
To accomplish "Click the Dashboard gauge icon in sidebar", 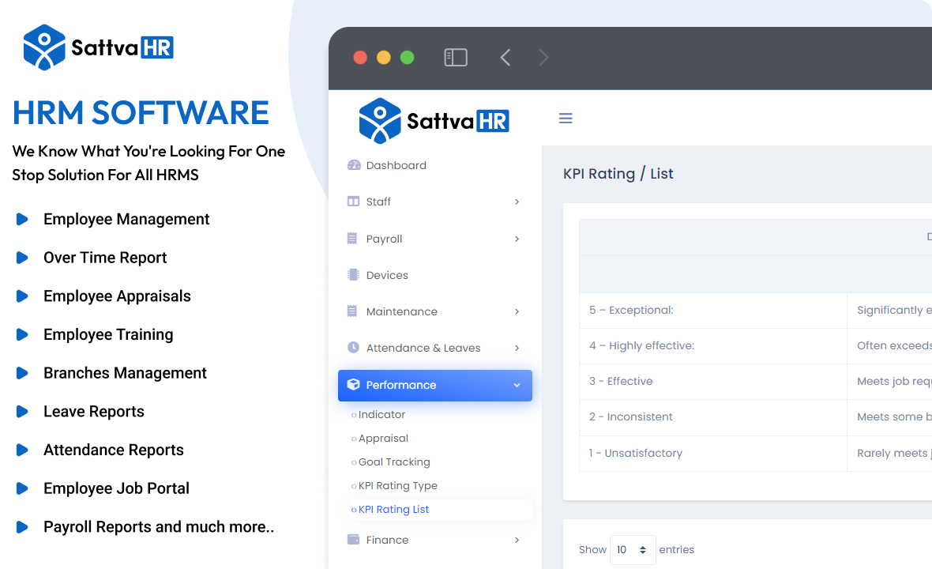I will point(354,165).
